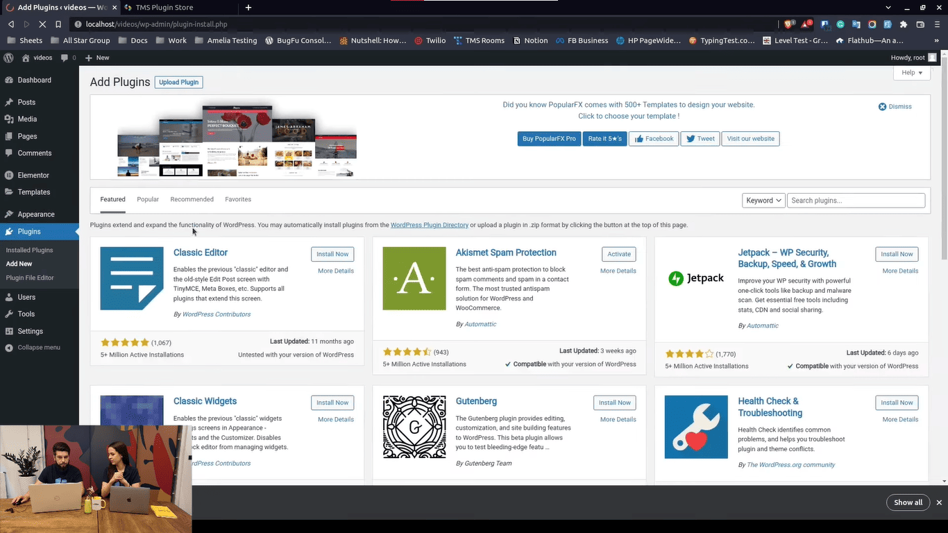Open the WordPress Plugin Directory link

click(430, 225)
